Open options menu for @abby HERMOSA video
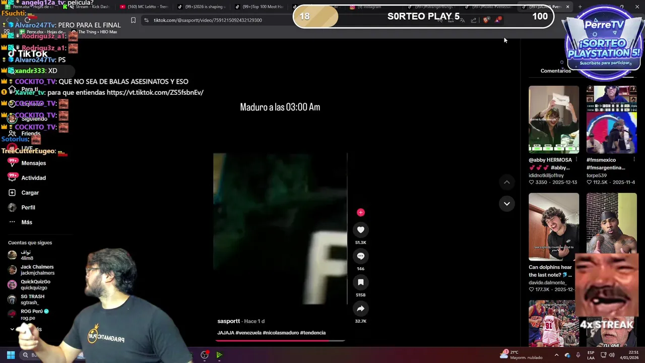Image resolution: width=645 pixels, height=363 pixels. (577, 160)
